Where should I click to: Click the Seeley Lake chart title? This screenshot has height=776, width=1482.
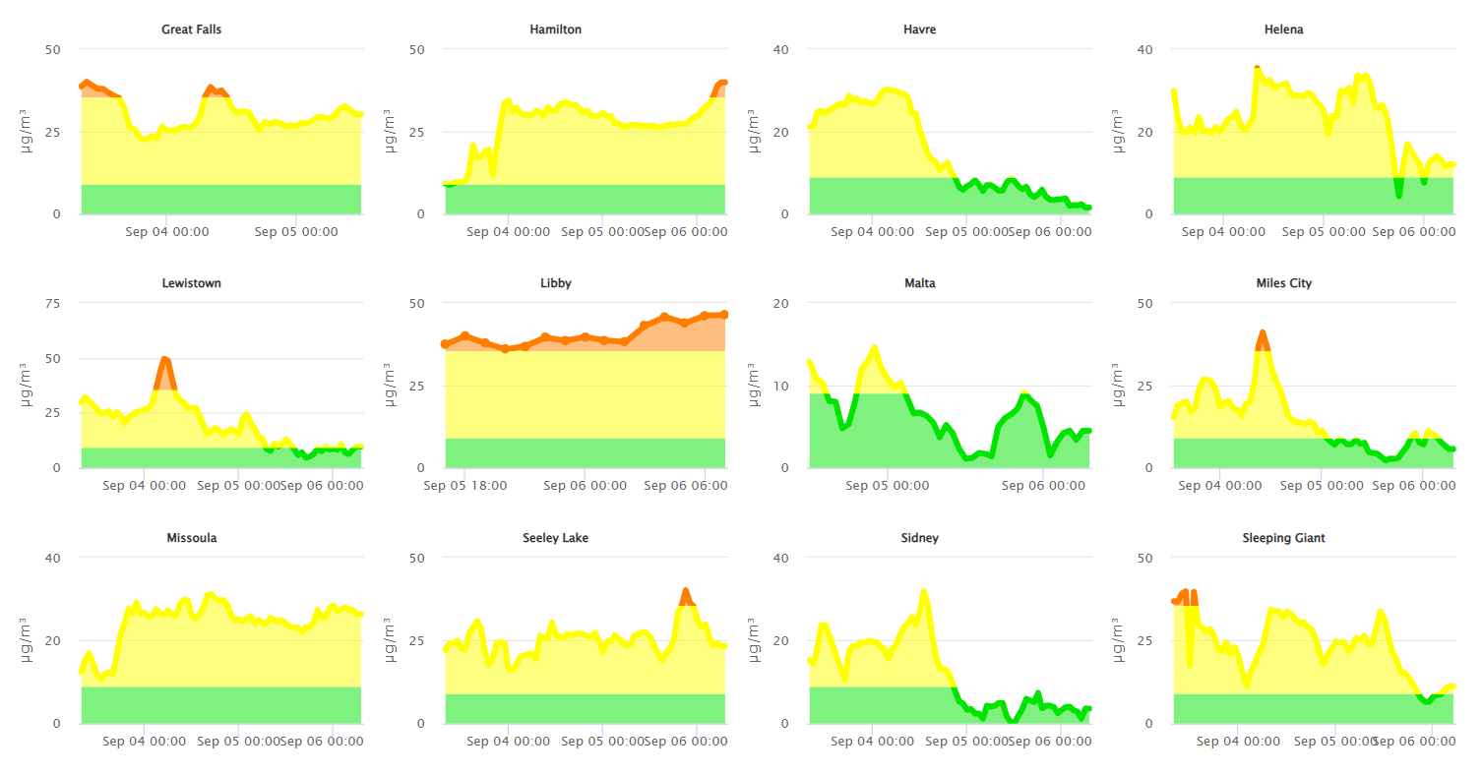[x=555, y=538]
